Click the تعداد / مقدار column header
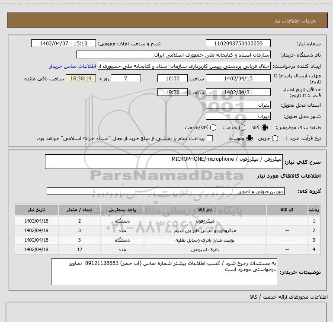This screenshot has width=333, height=322. [x=80, y=210]
